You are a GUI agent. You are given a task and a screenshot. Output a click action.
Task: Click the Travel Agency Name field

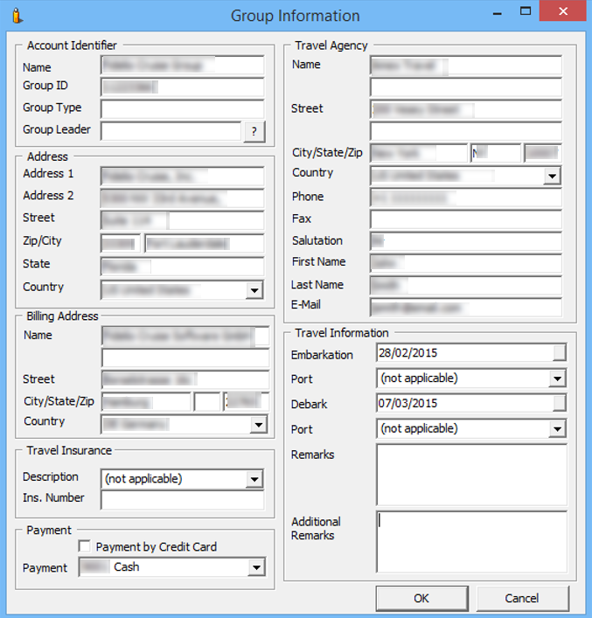(x=466, y=65)
